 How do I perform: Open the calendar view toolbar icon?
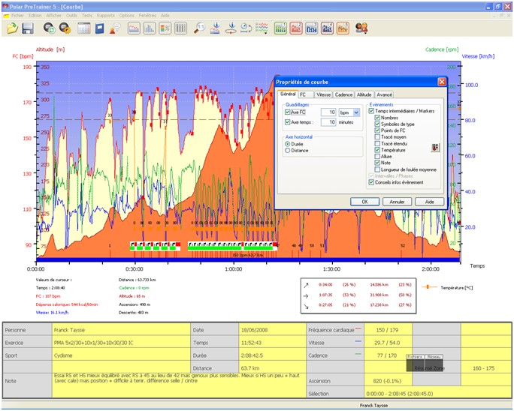click(83, 28)
